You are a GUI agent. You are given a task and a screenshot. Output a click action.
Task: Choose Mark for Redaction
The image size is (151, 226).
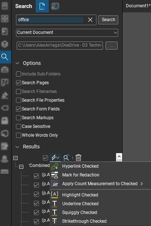100,175
